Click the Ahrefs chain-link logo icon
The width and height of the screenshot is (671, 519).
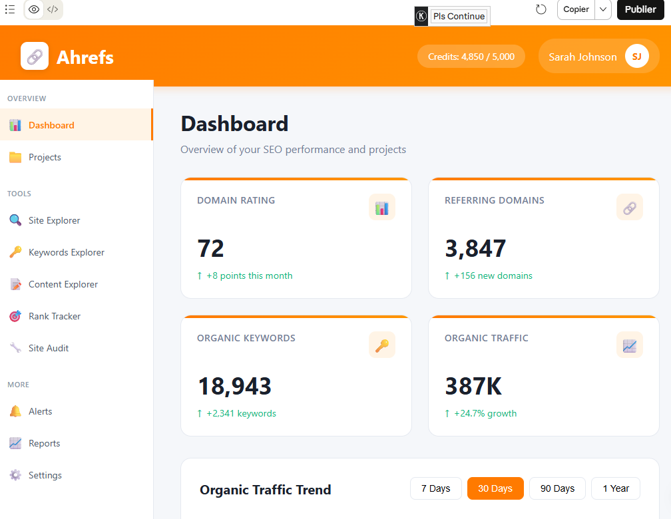click(35, 56)
